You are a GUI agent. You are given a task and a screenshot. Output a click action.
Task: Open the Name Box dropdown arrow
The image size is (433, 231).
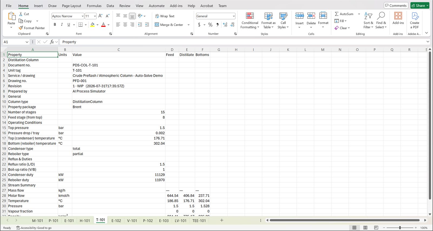(x=27, y=42)
